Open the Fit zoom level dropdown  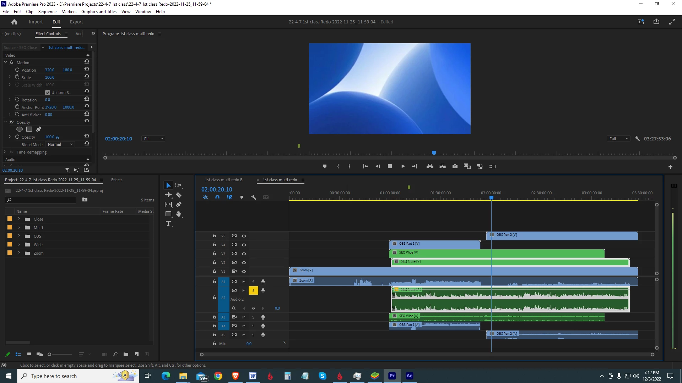(x=153, y=139)
